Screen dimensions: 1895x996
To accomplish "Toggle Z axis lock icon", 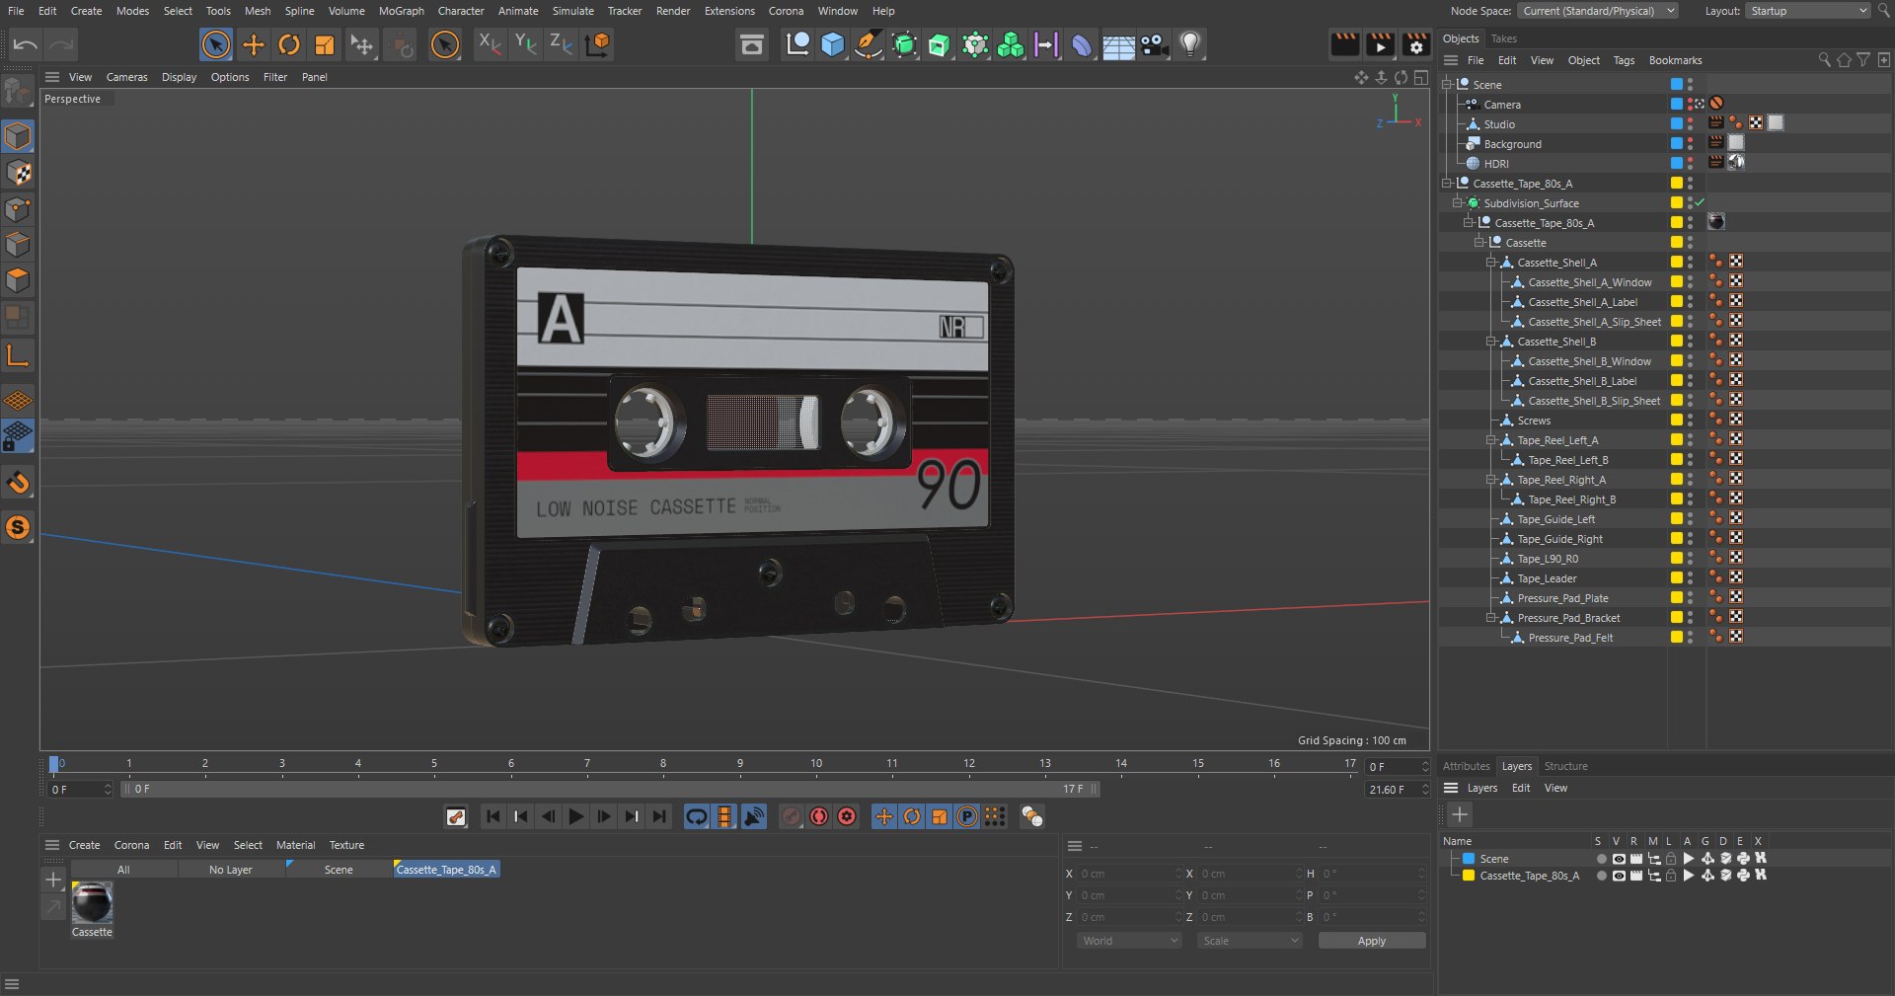I will [x=561, y=43].
